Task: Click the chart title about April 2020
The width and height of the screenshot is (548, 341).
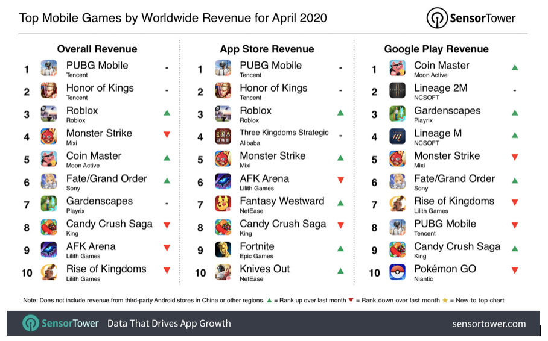Action: coord(173,18)
